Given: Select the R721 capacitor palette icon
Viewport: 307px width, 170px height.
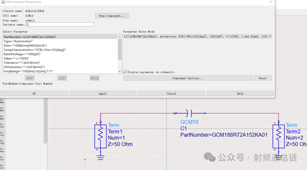Looking at the screenshot, I should coord(2,158).
